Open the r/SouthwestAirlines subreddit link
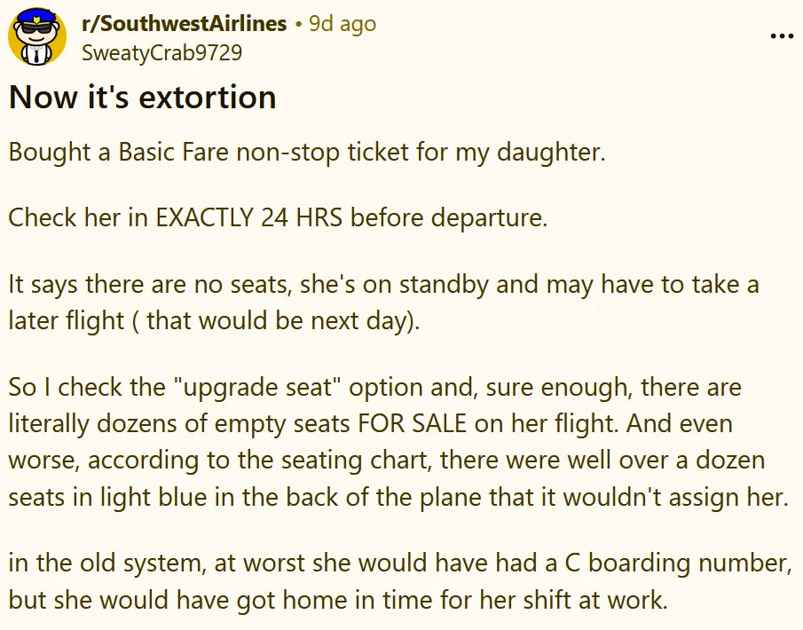The image size is (803, 630). 184,24
